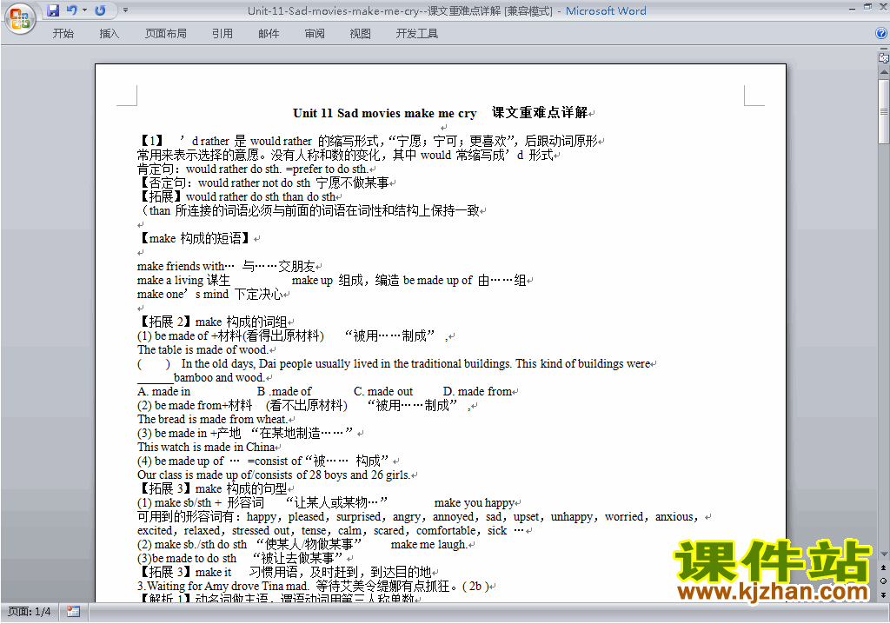Click the line 'The bread is made from wheat.'
The height and width of the screenshot is (624, 890).
click(212, 419)
